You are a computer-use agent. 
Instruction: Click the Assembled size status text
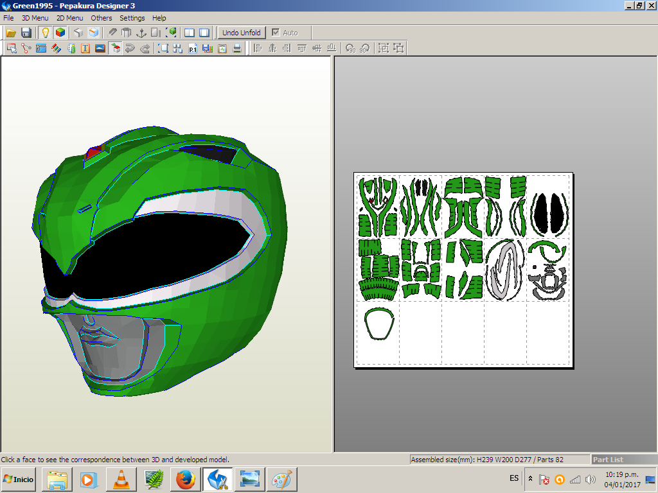[x=487, y=460]
